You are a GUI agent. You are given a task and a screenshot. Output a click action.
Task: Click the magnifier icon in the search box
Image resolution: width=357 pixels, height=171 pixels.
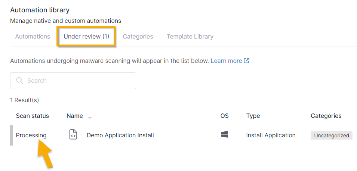pos(19,80)
